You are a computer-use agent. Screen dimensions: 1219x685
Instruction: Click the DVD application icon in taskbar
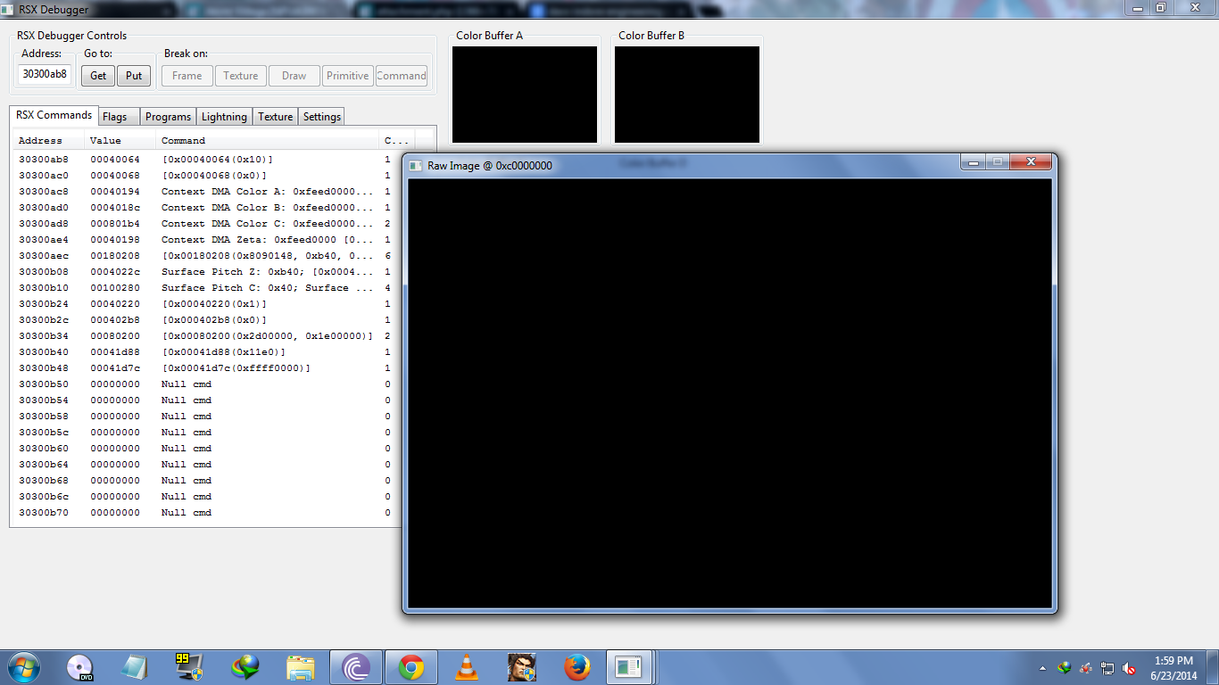point(80,667)
